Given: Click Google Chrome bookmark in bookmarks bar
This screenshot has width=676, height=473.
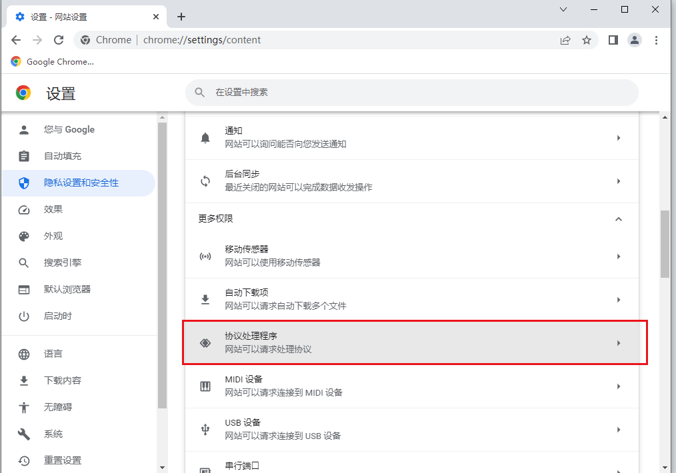Looking at the screenshot, I should pos(53,62).
